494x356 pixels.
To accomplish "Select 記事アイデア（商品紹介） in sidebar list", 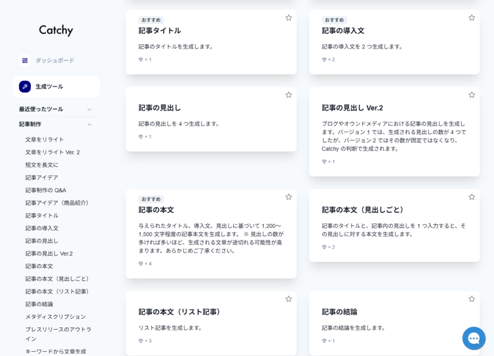I will (57, 203).
